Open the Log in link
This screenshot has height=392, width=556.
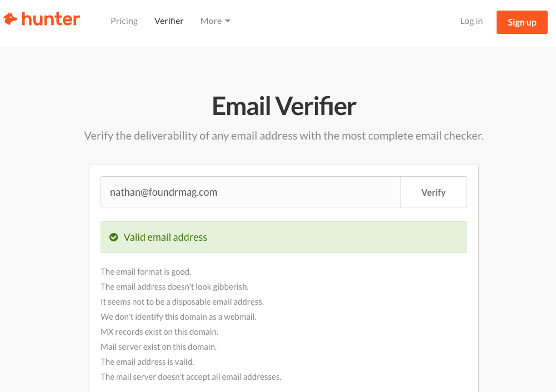pos(471,21)
